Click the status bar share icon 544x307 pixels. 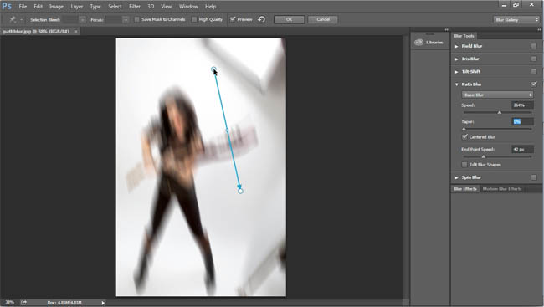[x=23, y=303]
